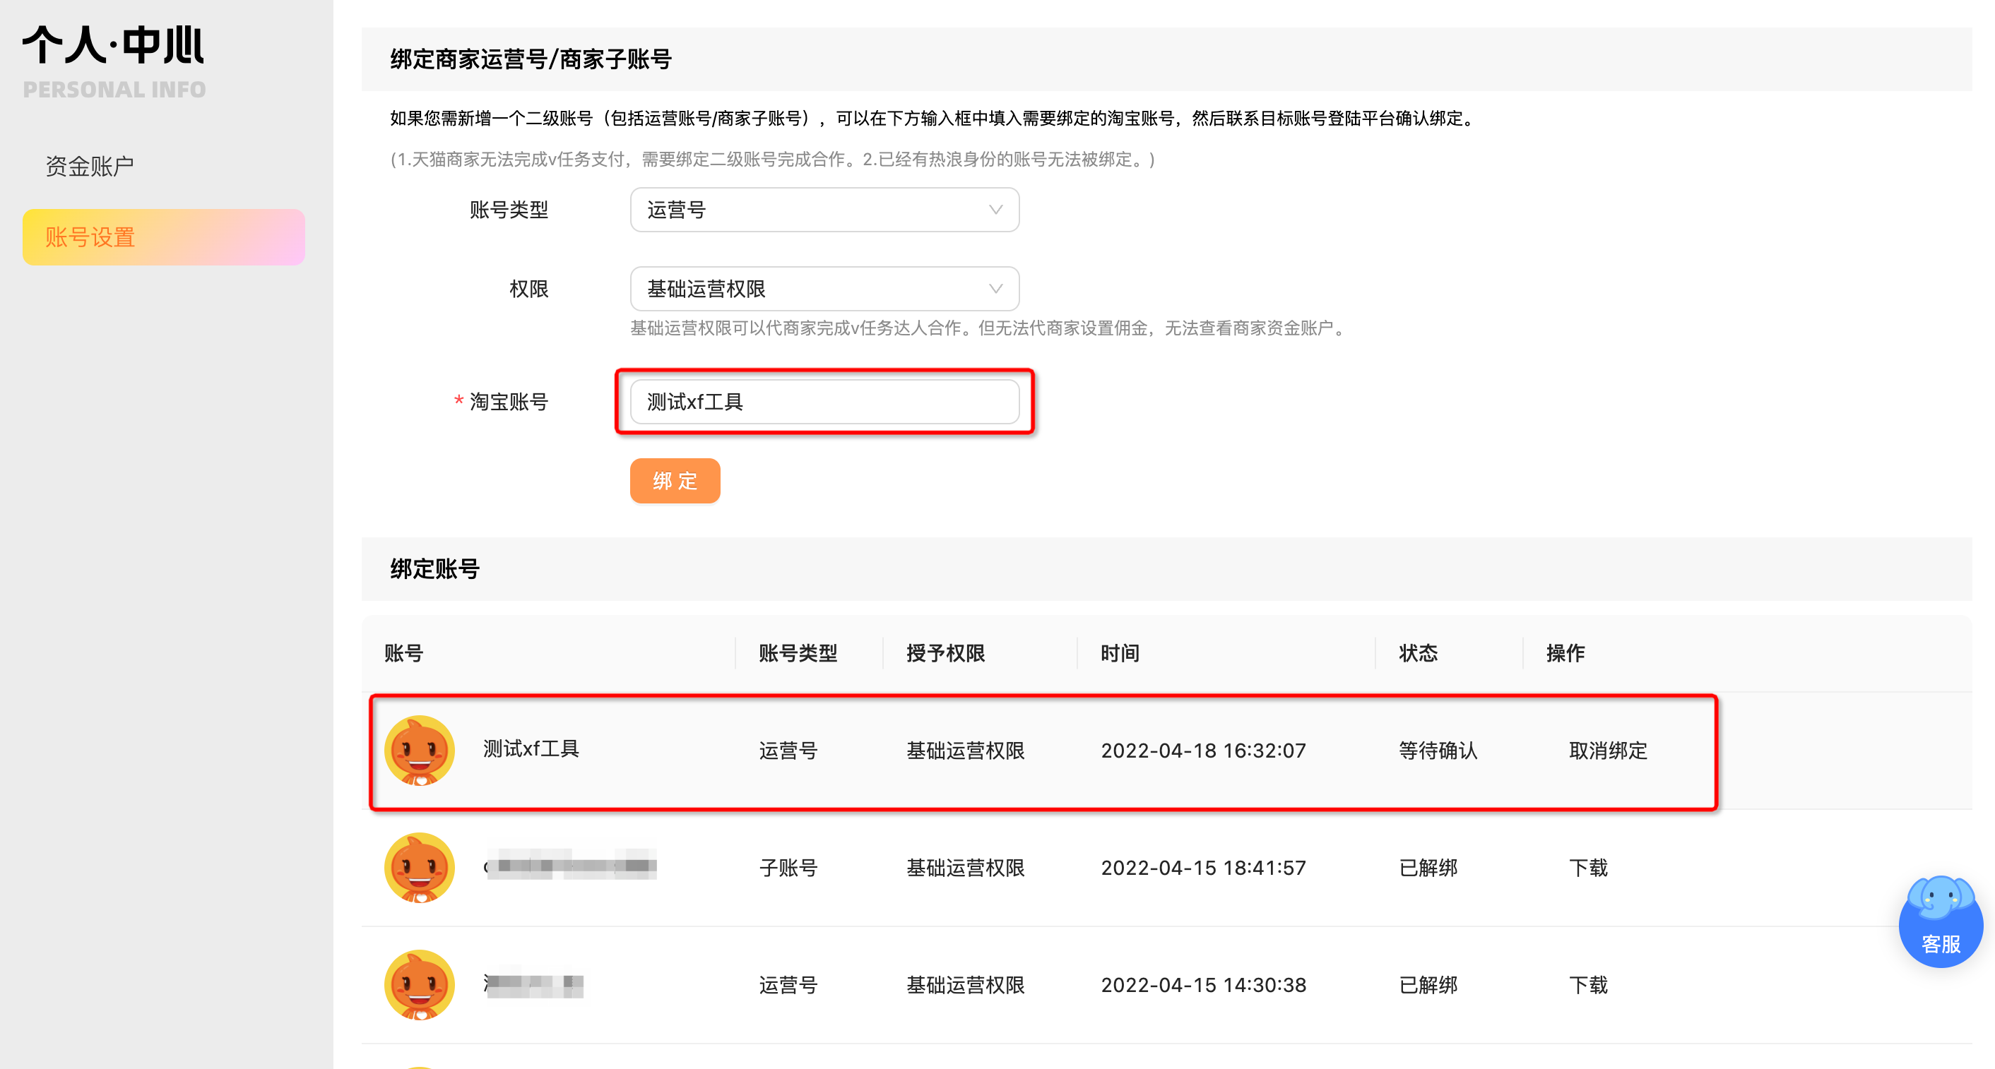Screen dimensions: 1995x1069
Task: Select the 测试xf工具 account name in table
Action: point(531,748)
